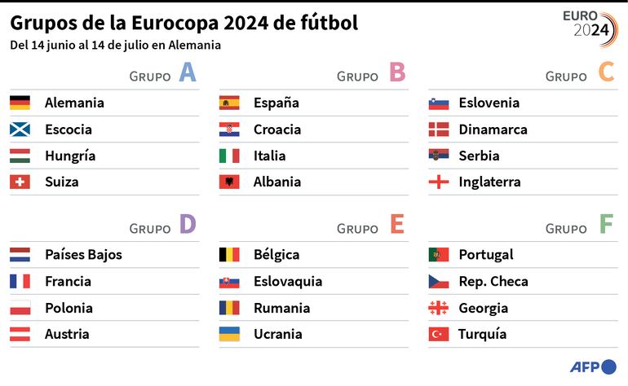Click the Scotland flag beside Escocia
Screen dimensions: 628x386
tap(20, 129)
